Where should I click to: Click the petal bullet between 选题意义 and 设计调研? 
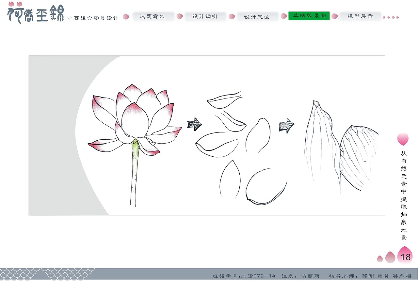click(180, 16)
